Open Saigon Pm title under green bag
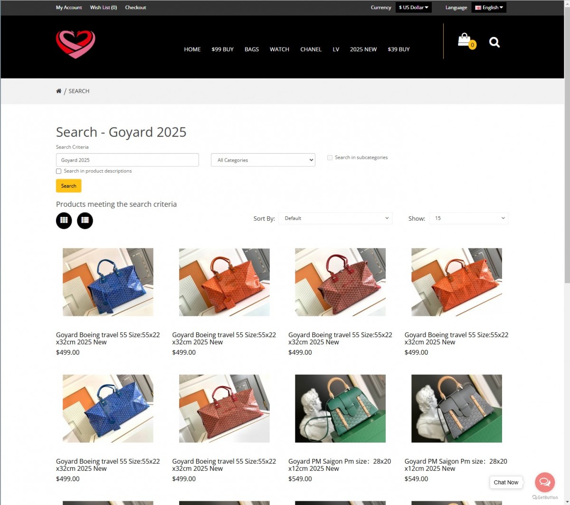This screenshot has height=505, width=570. click(340, 465)
